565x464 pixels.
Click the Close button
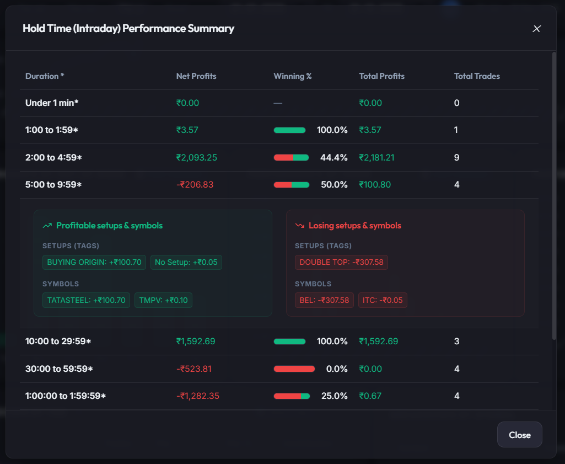coord(519,434)
